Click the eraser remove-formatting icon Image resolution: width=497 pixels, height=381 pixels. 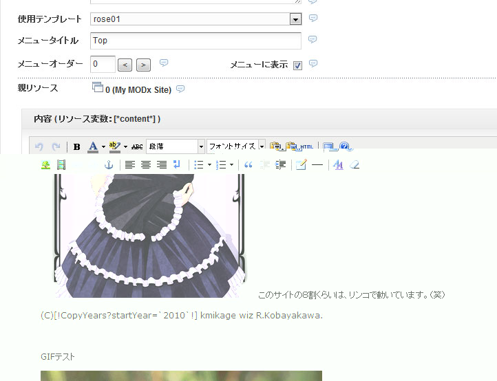click(x=355, y=165)
